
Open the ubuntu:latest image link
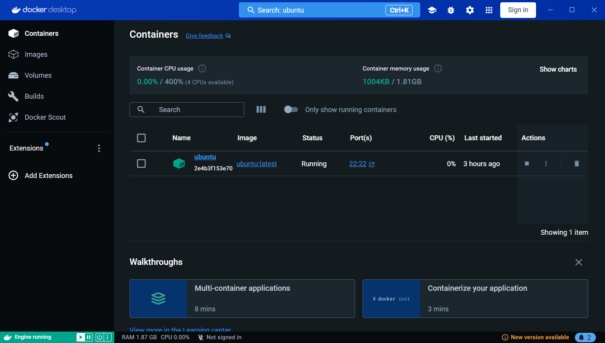point(257,163)
